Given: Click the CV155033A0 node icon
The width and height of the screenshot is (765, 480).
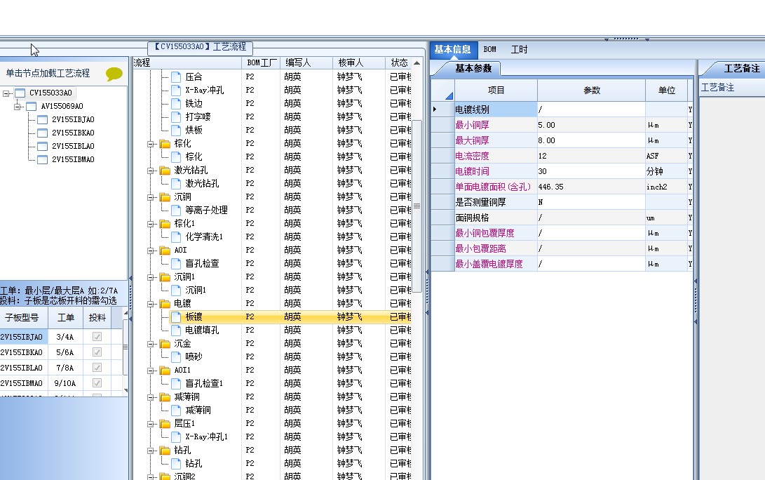Looking at the screenshot, I should (x=20, y=93).
